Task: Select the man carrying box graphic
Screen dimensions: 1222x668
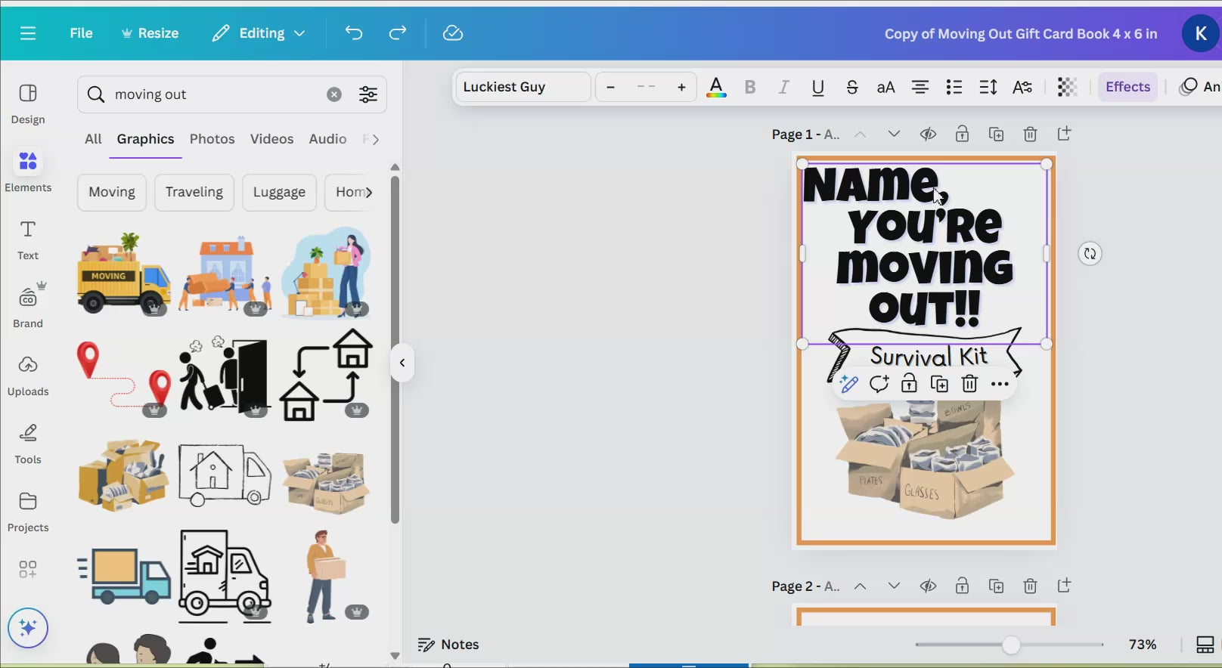Action: [x=325, y=576]
